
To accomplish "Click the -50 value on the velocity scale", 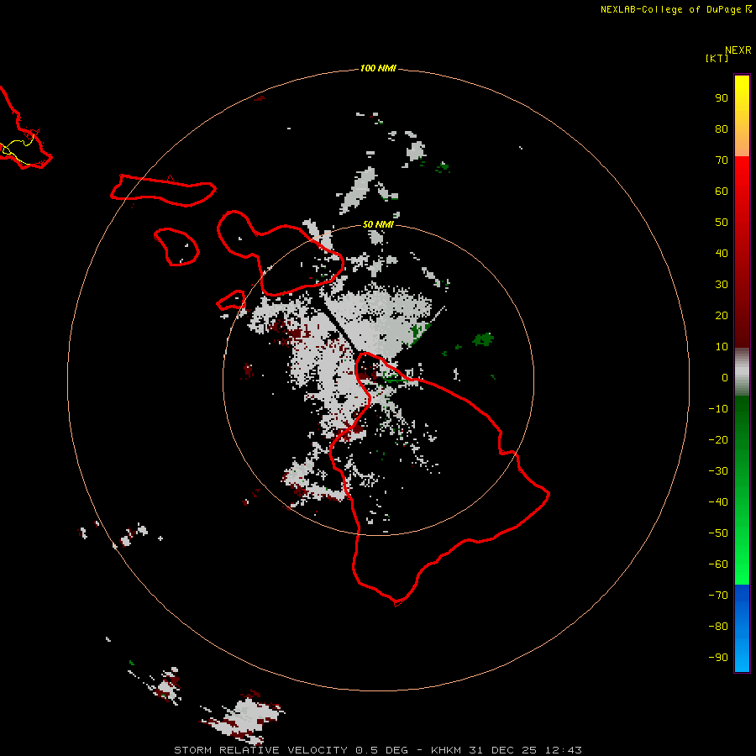I will click(718, 533).
